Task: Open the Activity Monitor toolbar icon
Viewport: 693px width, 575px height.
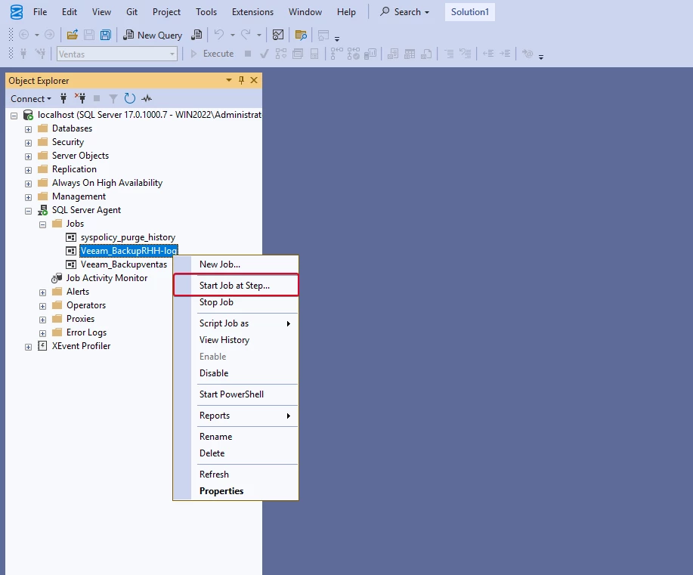Action: click(278, 35)
